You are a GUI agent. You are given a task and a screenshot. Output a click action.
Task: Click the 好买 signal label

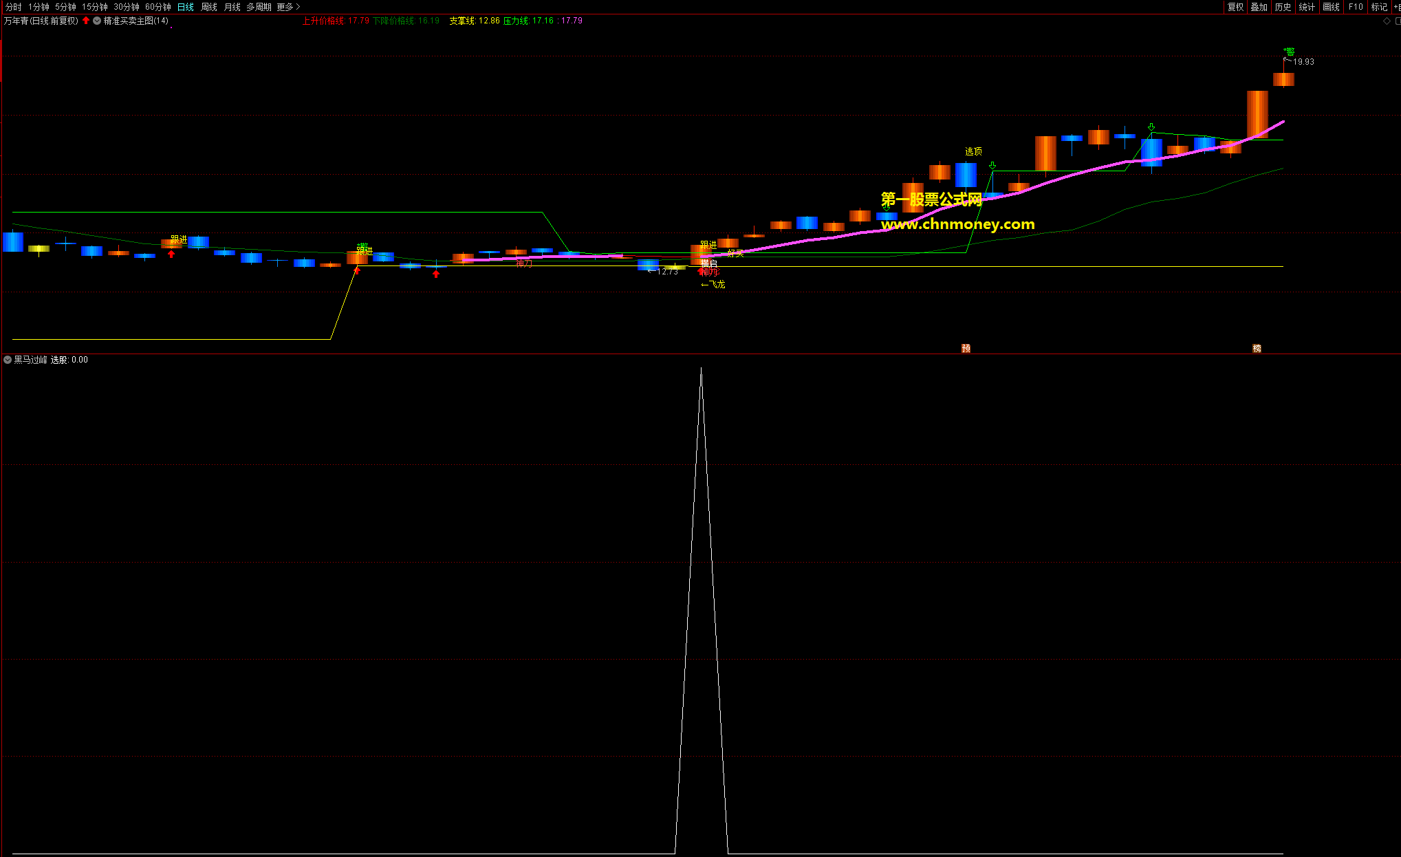735,254
